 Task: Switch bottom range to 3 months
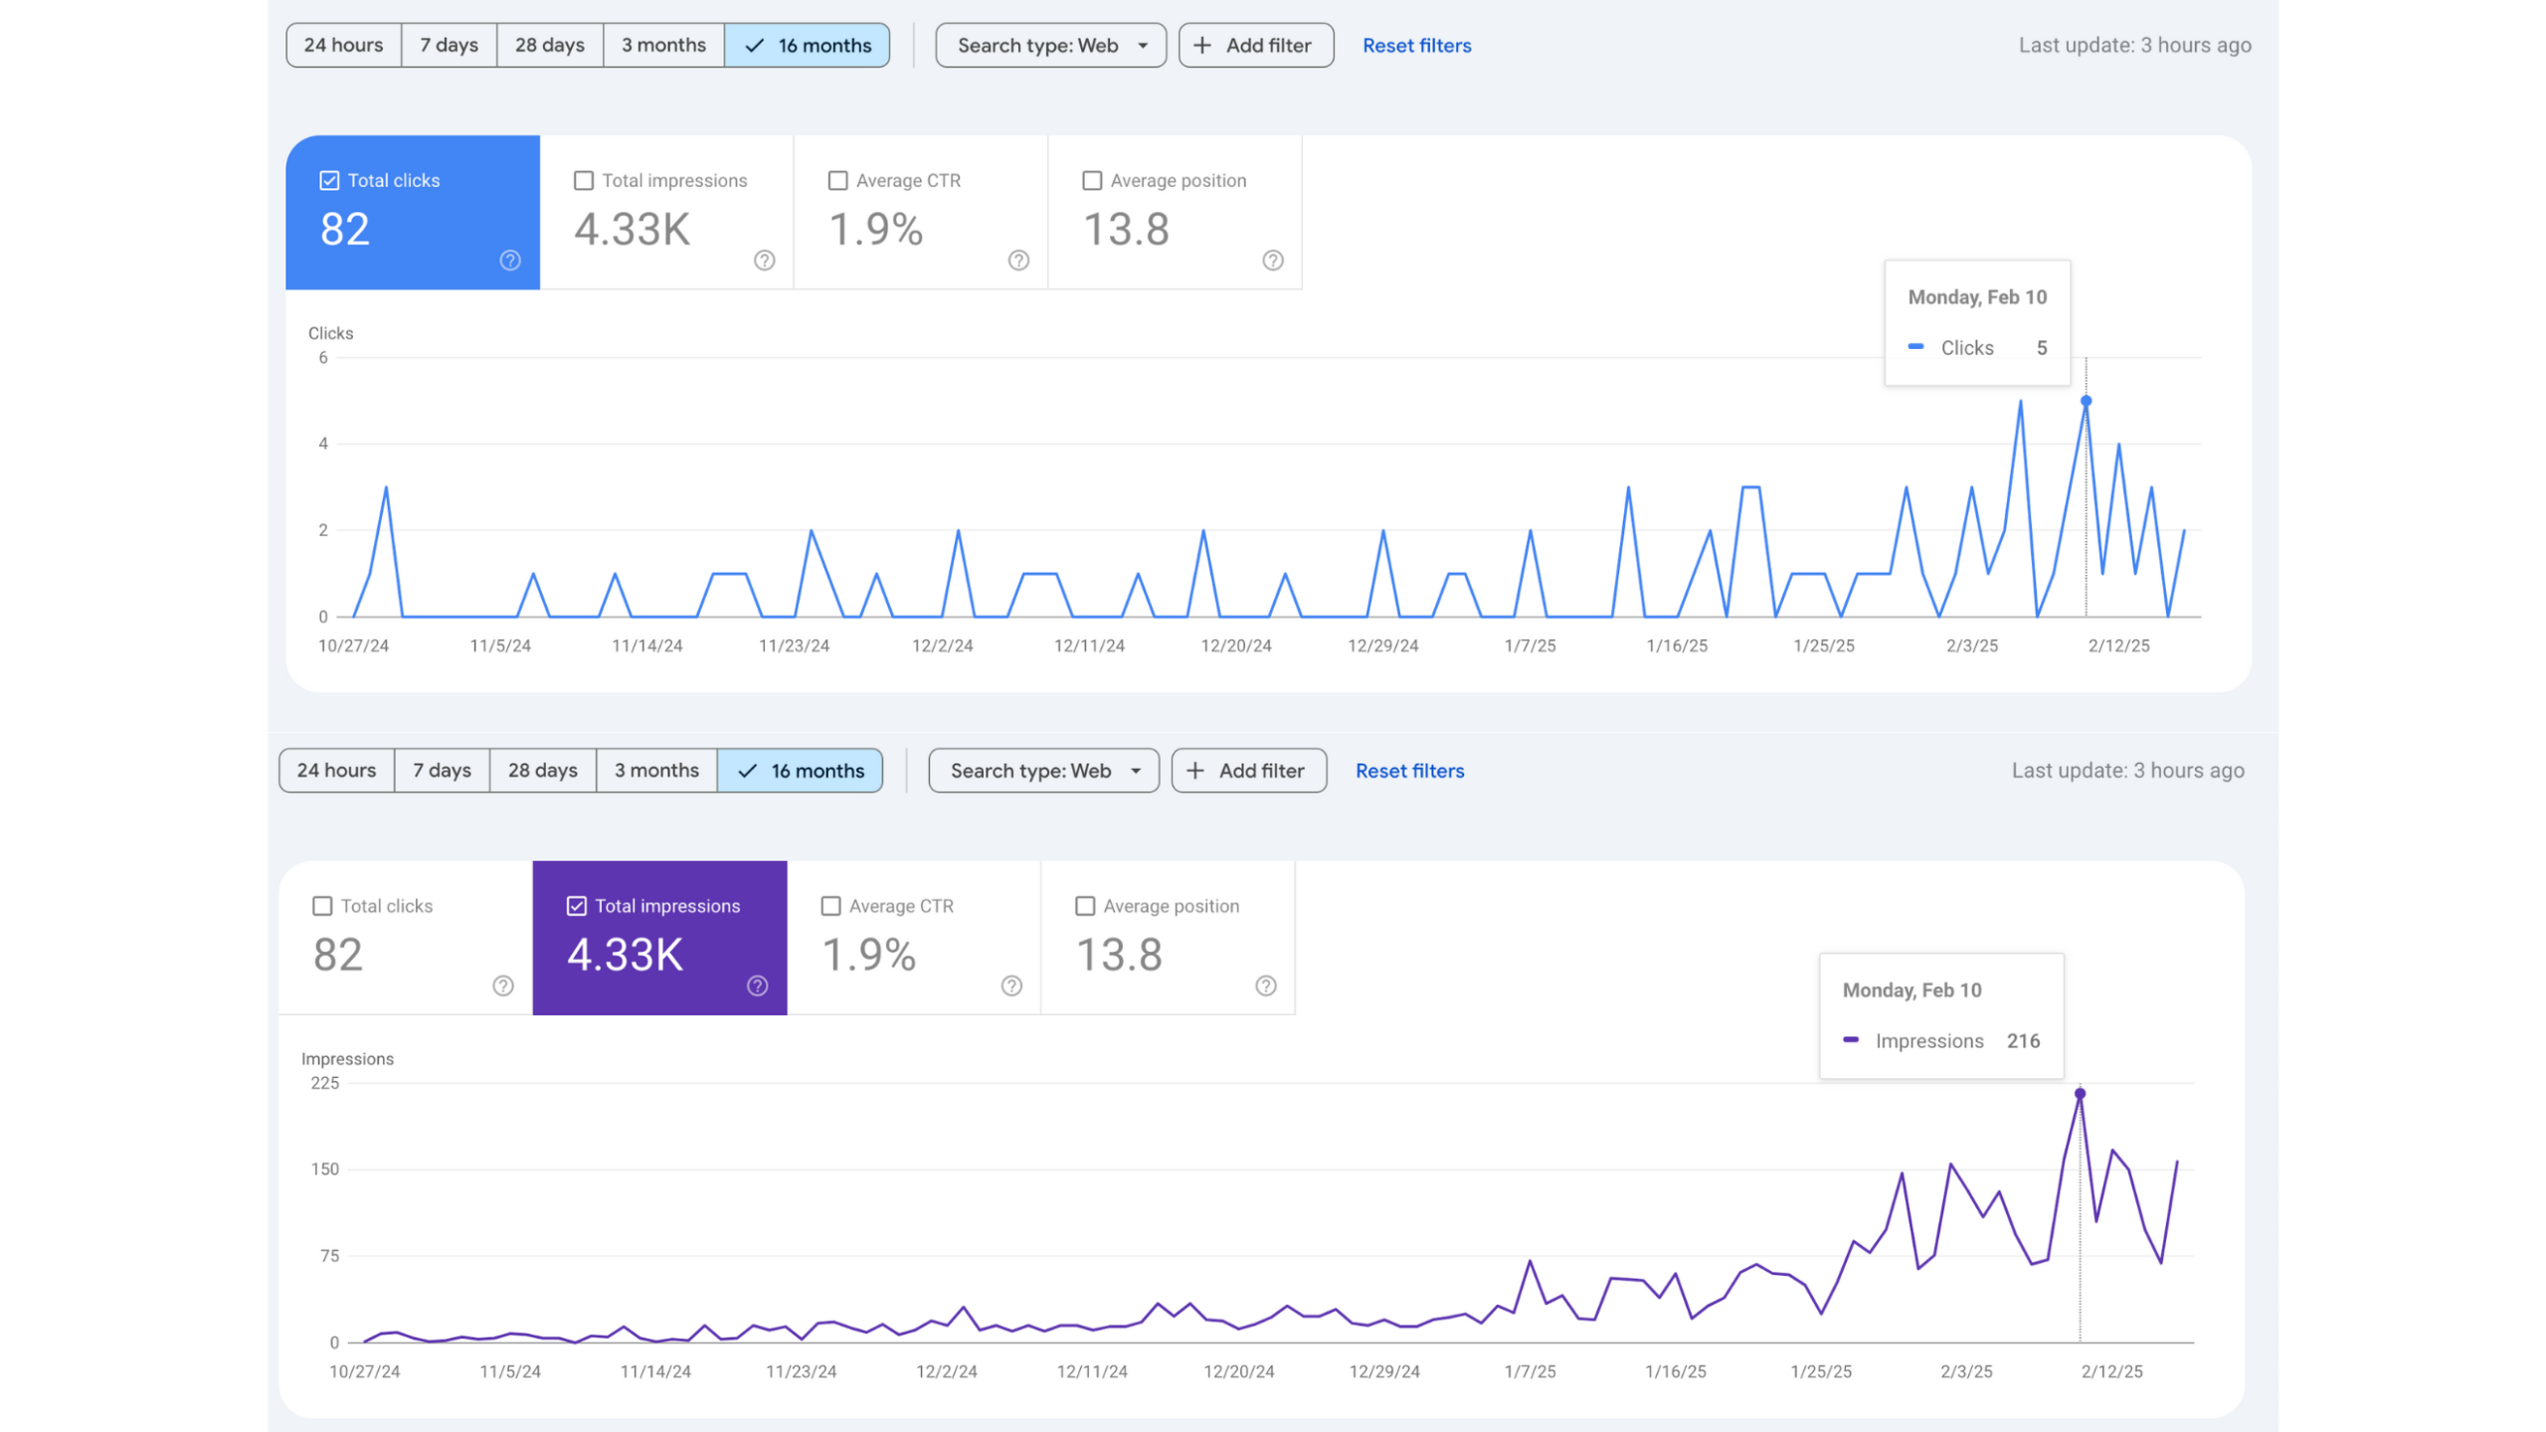(656, 771)
